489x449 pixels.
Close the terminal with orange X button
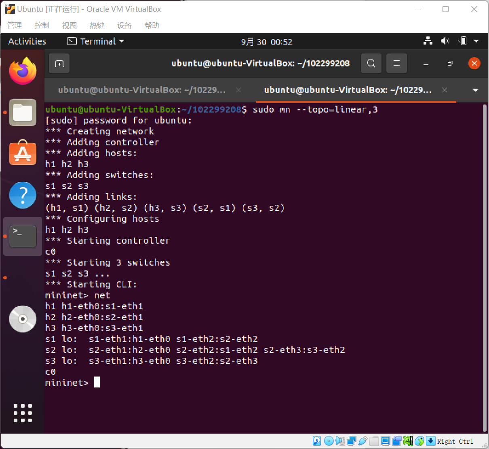click(x=474, y=63)
